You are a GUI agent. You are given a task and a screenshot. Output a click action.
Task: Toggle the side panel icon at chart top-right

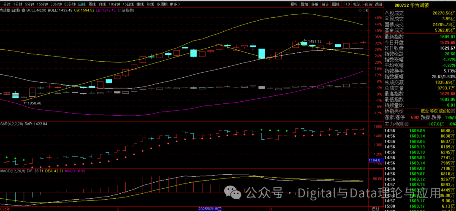[x=366, y=10]
